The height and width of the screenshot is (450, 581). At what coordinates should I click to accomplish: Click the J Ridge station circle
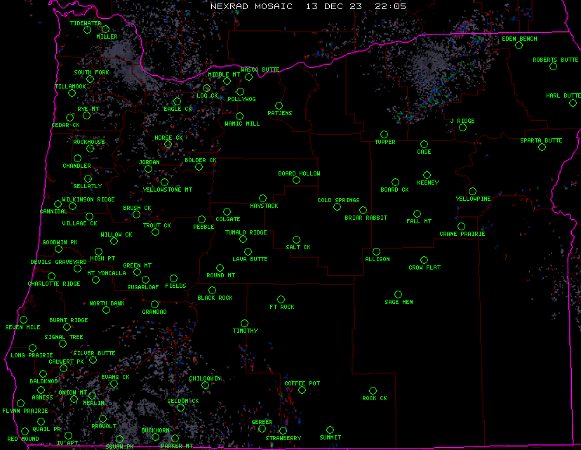click(462, 128)
